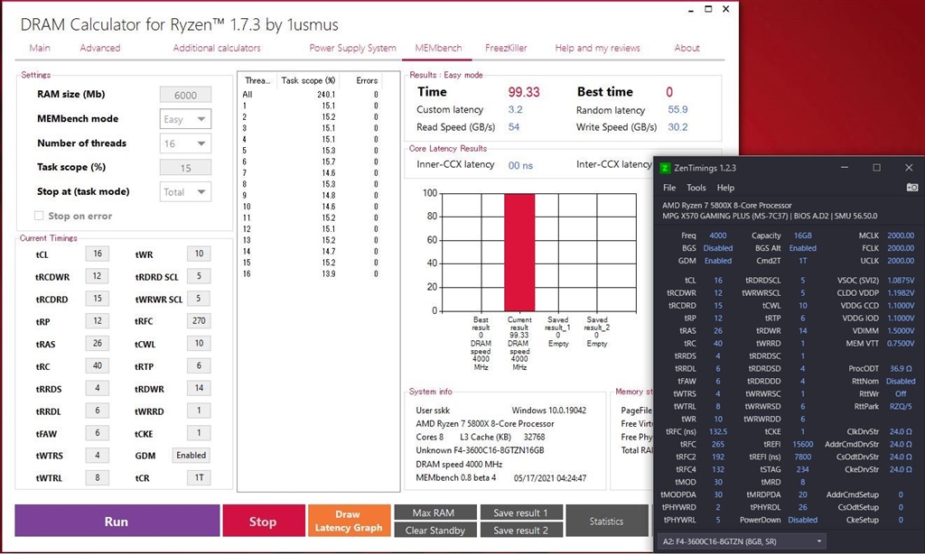Click the Statistics button

point(606,521)
